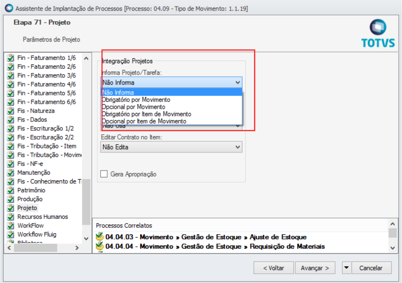Click step list scroll up arrow
This screenshot has width=402, height=283.
point(86,58)
